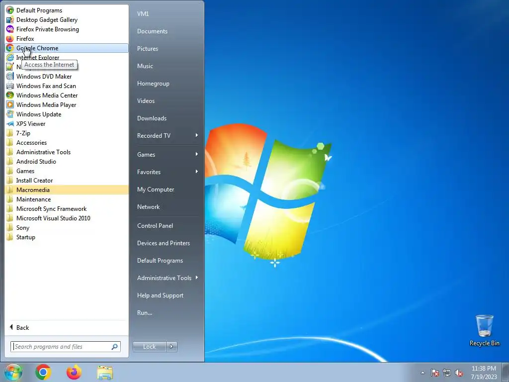This screenshot has height=382, width=509.
Task: Open Games submenu in right pane
Action: click(167, 155)
